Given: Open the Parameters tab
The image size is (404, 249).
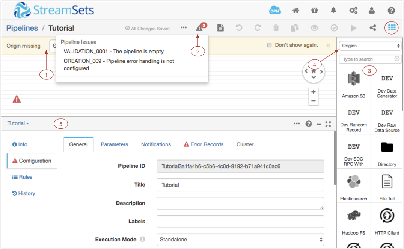Looking at the screenshot, I should coord(114,144).
